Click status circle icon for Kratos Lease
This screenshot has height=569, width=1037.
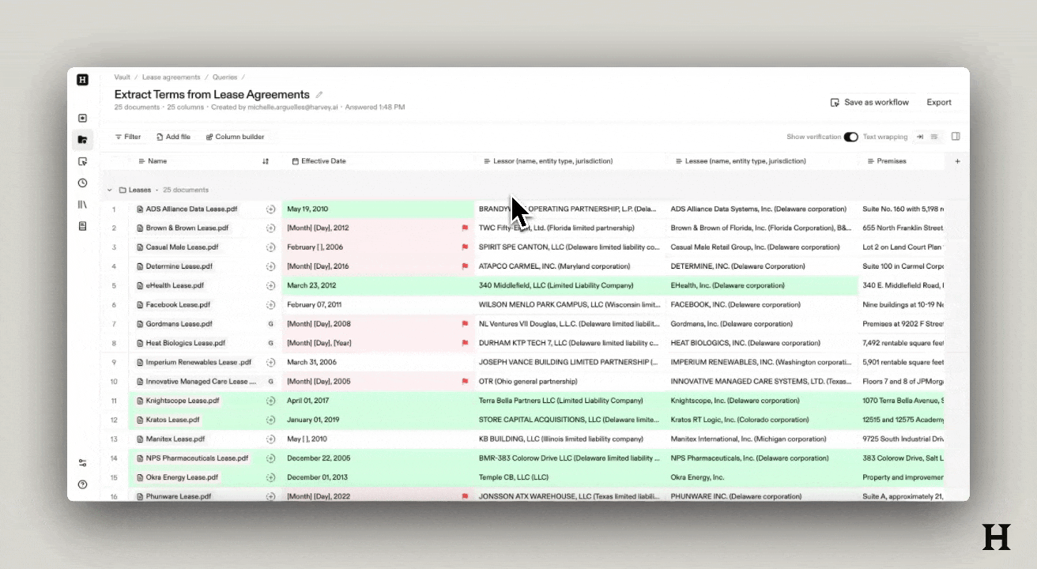(270, 420)
